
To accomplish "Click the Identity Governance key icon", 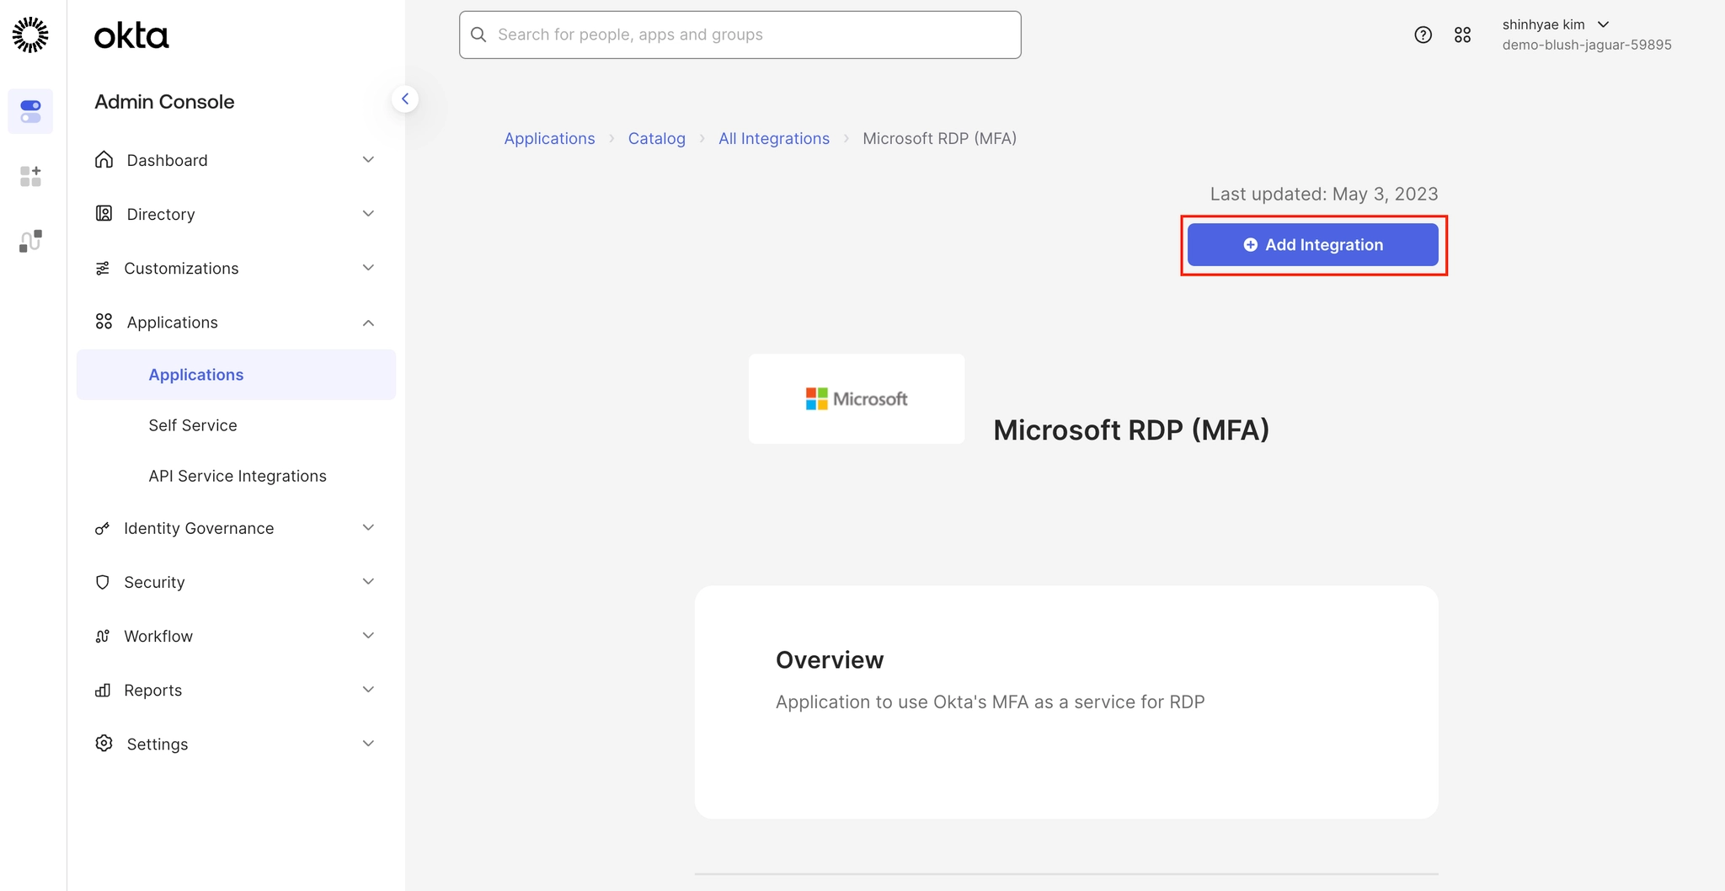I will [103, 528].
